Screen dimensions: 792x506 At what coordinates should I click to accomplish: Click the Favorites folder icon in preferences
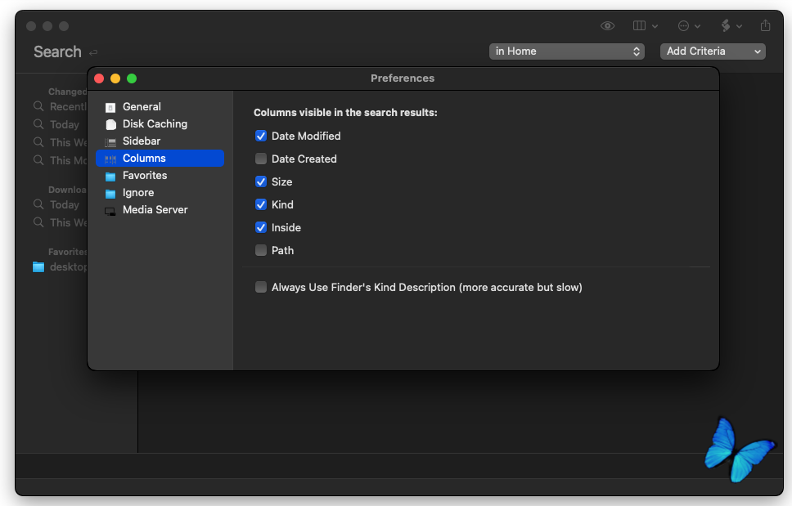[x=110, y=176]
